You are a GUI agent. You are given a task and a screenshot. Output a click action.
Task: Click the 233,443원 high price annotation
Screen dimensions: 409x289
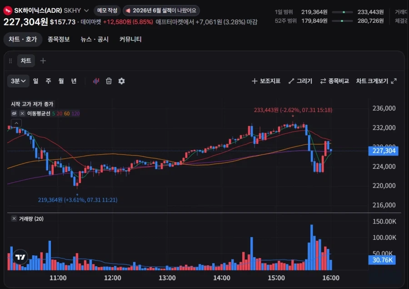click(x=293, y=110)
